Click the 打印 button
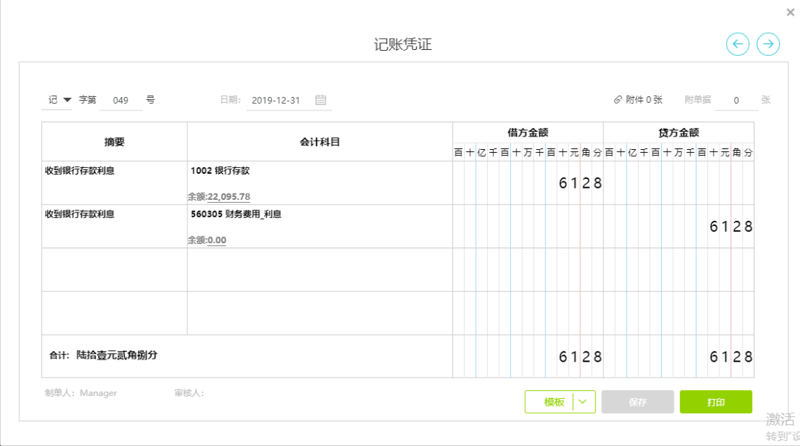 716,402
